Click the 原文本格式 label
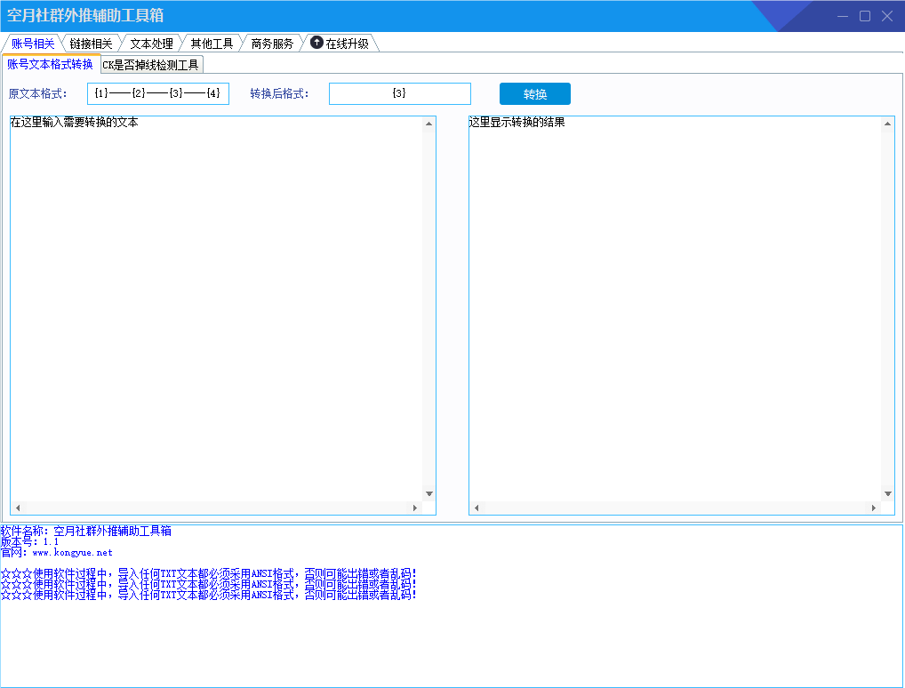 click(38, 93)
